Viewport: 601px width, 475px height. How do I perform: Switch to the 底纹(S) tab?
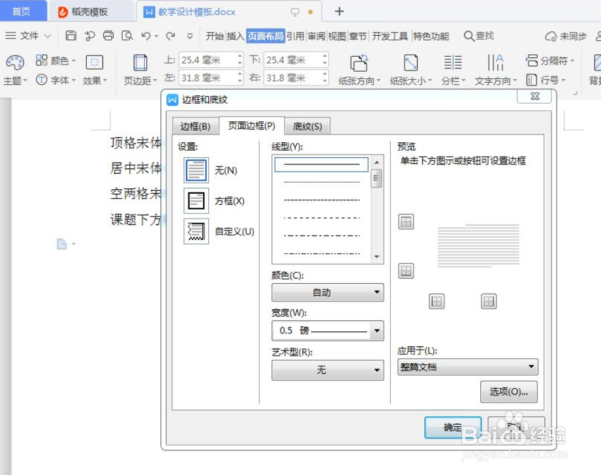pos(307,125)
